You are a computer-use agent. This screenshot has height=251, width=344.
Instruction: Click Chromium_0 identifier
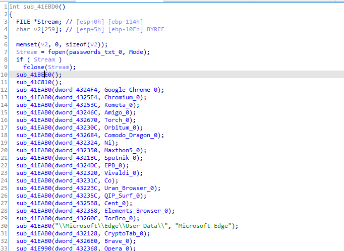coord(122,97)
